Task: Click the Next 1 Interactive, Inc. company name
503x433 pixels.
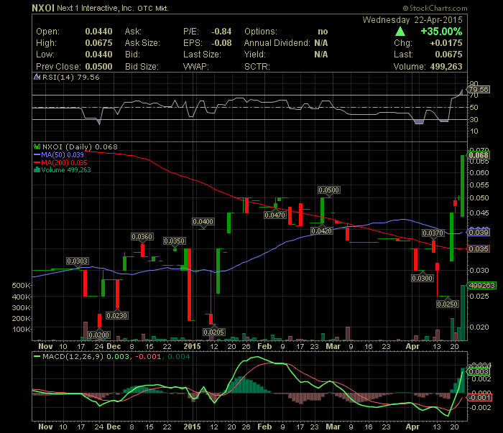Action: [96, 8]
